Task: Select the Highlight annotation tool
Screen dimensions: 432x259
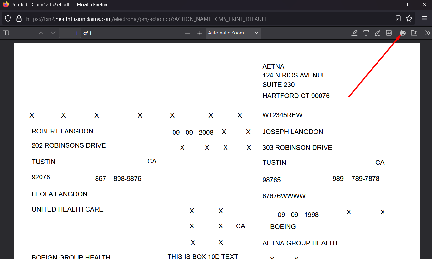Action: [354, 33]
